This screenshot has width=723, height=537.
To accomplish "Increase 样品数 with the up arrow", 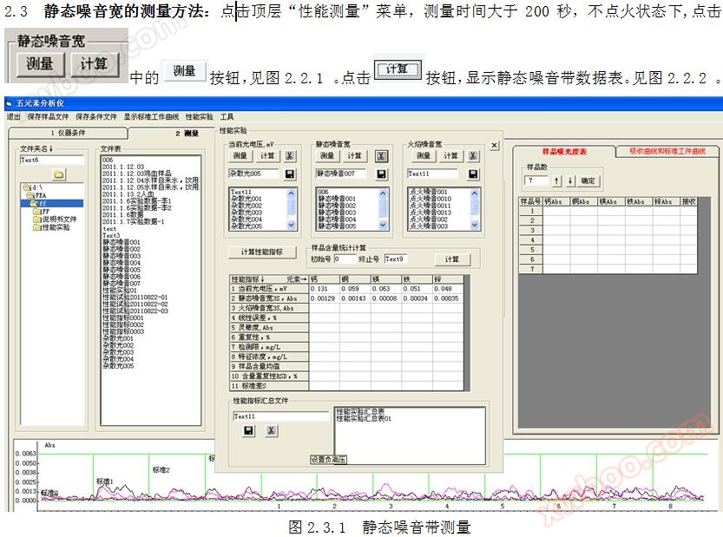I will point(556,180).
